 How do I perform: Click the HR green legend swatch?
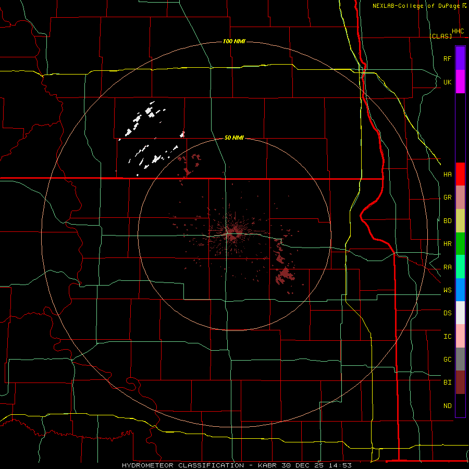tap(460, 243)
